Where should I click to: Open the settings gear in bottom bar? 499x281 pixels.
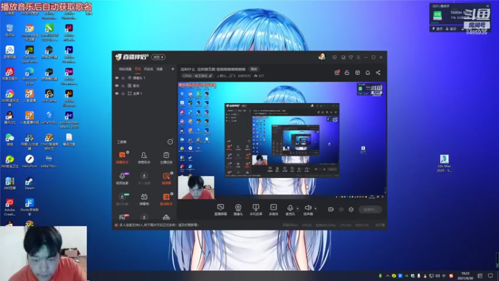(351, 209)
